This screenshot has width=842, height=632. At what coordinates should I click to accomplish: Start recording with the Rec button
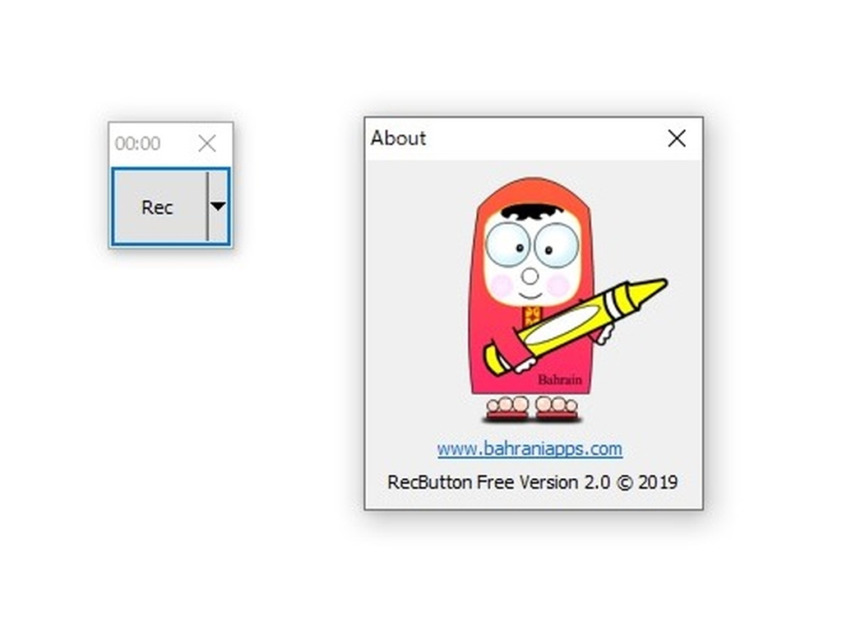[x=156, y=207]
